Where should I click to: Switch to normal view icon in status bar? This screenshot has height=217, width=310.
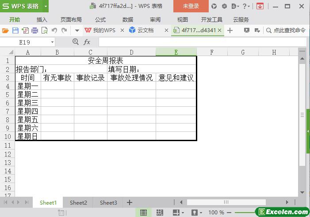143,213
